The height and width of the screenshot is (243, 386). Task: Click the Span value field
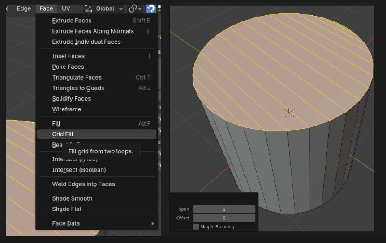[224, 209]
